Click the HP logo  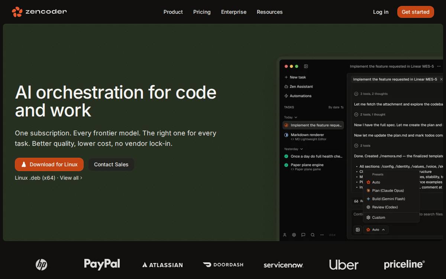pyautogui.click(x=41, y=265)
